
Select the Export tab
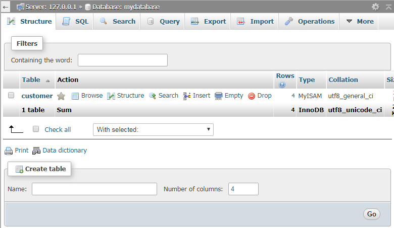(x=208, y=21)
